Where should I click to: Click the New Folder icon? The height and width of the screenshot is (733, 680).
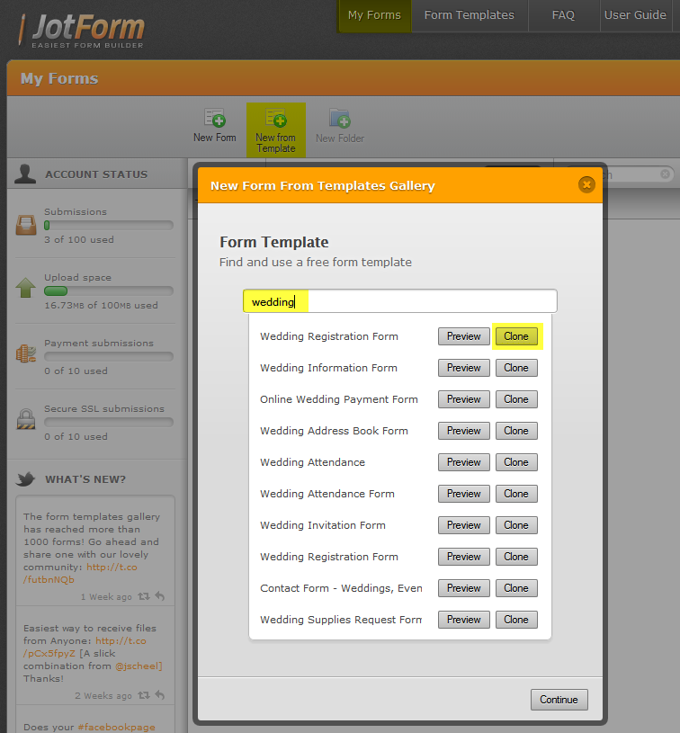coord(339,119)
